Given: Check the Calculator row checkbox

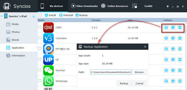Looking at the screenshot, I should point(40,38).
